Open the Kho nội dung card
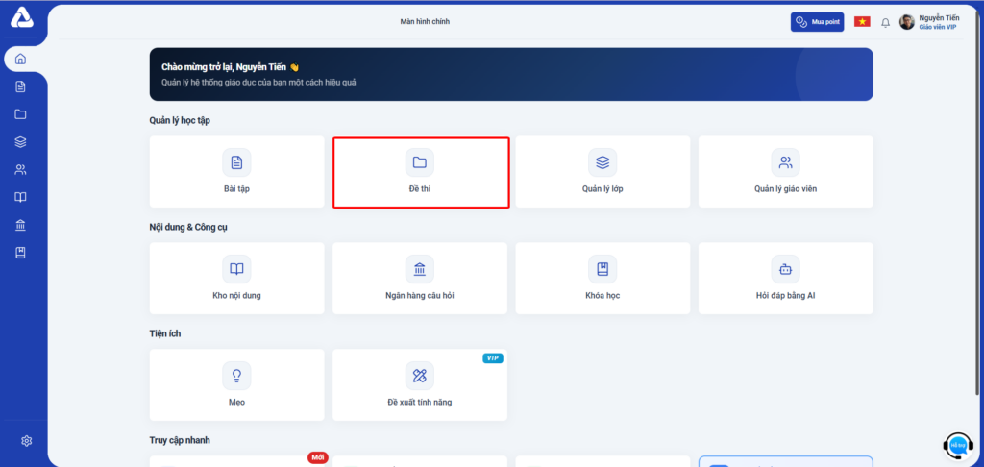 (x=236, y=278)
